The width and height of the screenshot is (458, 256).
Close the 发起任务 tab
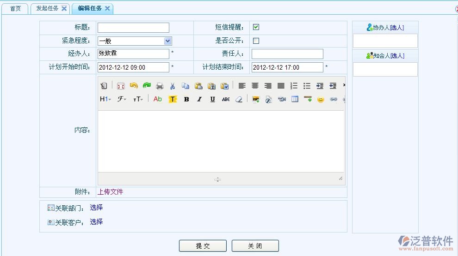pos(64,8)
